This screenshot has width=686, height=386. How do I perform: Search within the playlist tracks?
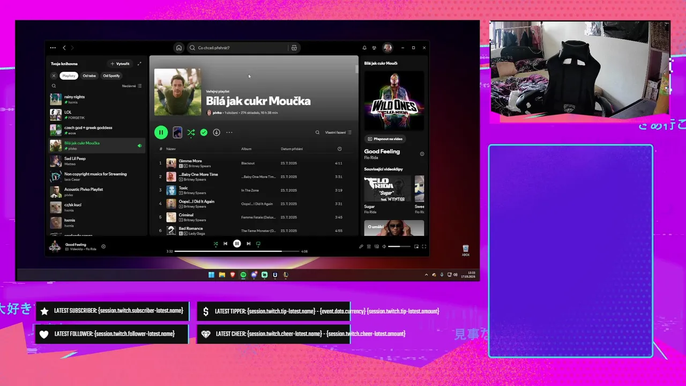point(317,132)
